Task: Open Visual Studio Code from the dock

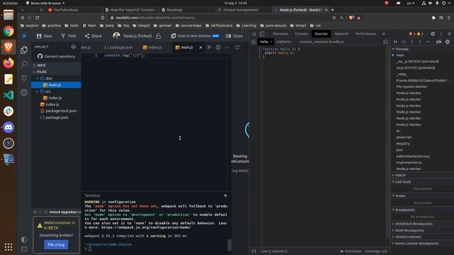Action: 9,95
